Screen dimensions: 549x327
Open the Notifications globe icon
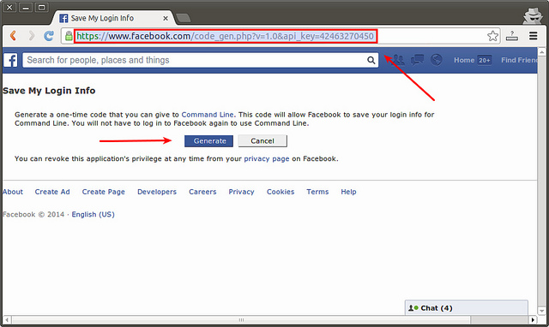click(x=437, y=60)
